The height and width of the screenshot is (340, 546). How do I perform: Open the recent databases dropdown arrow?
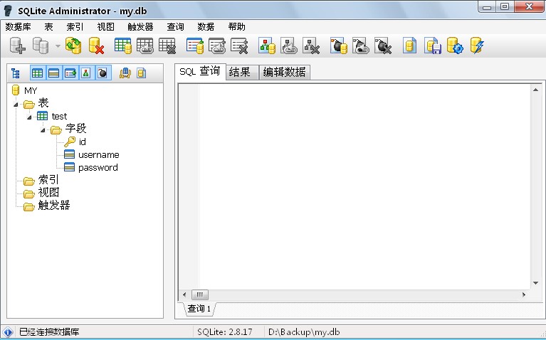pos(58,46)
